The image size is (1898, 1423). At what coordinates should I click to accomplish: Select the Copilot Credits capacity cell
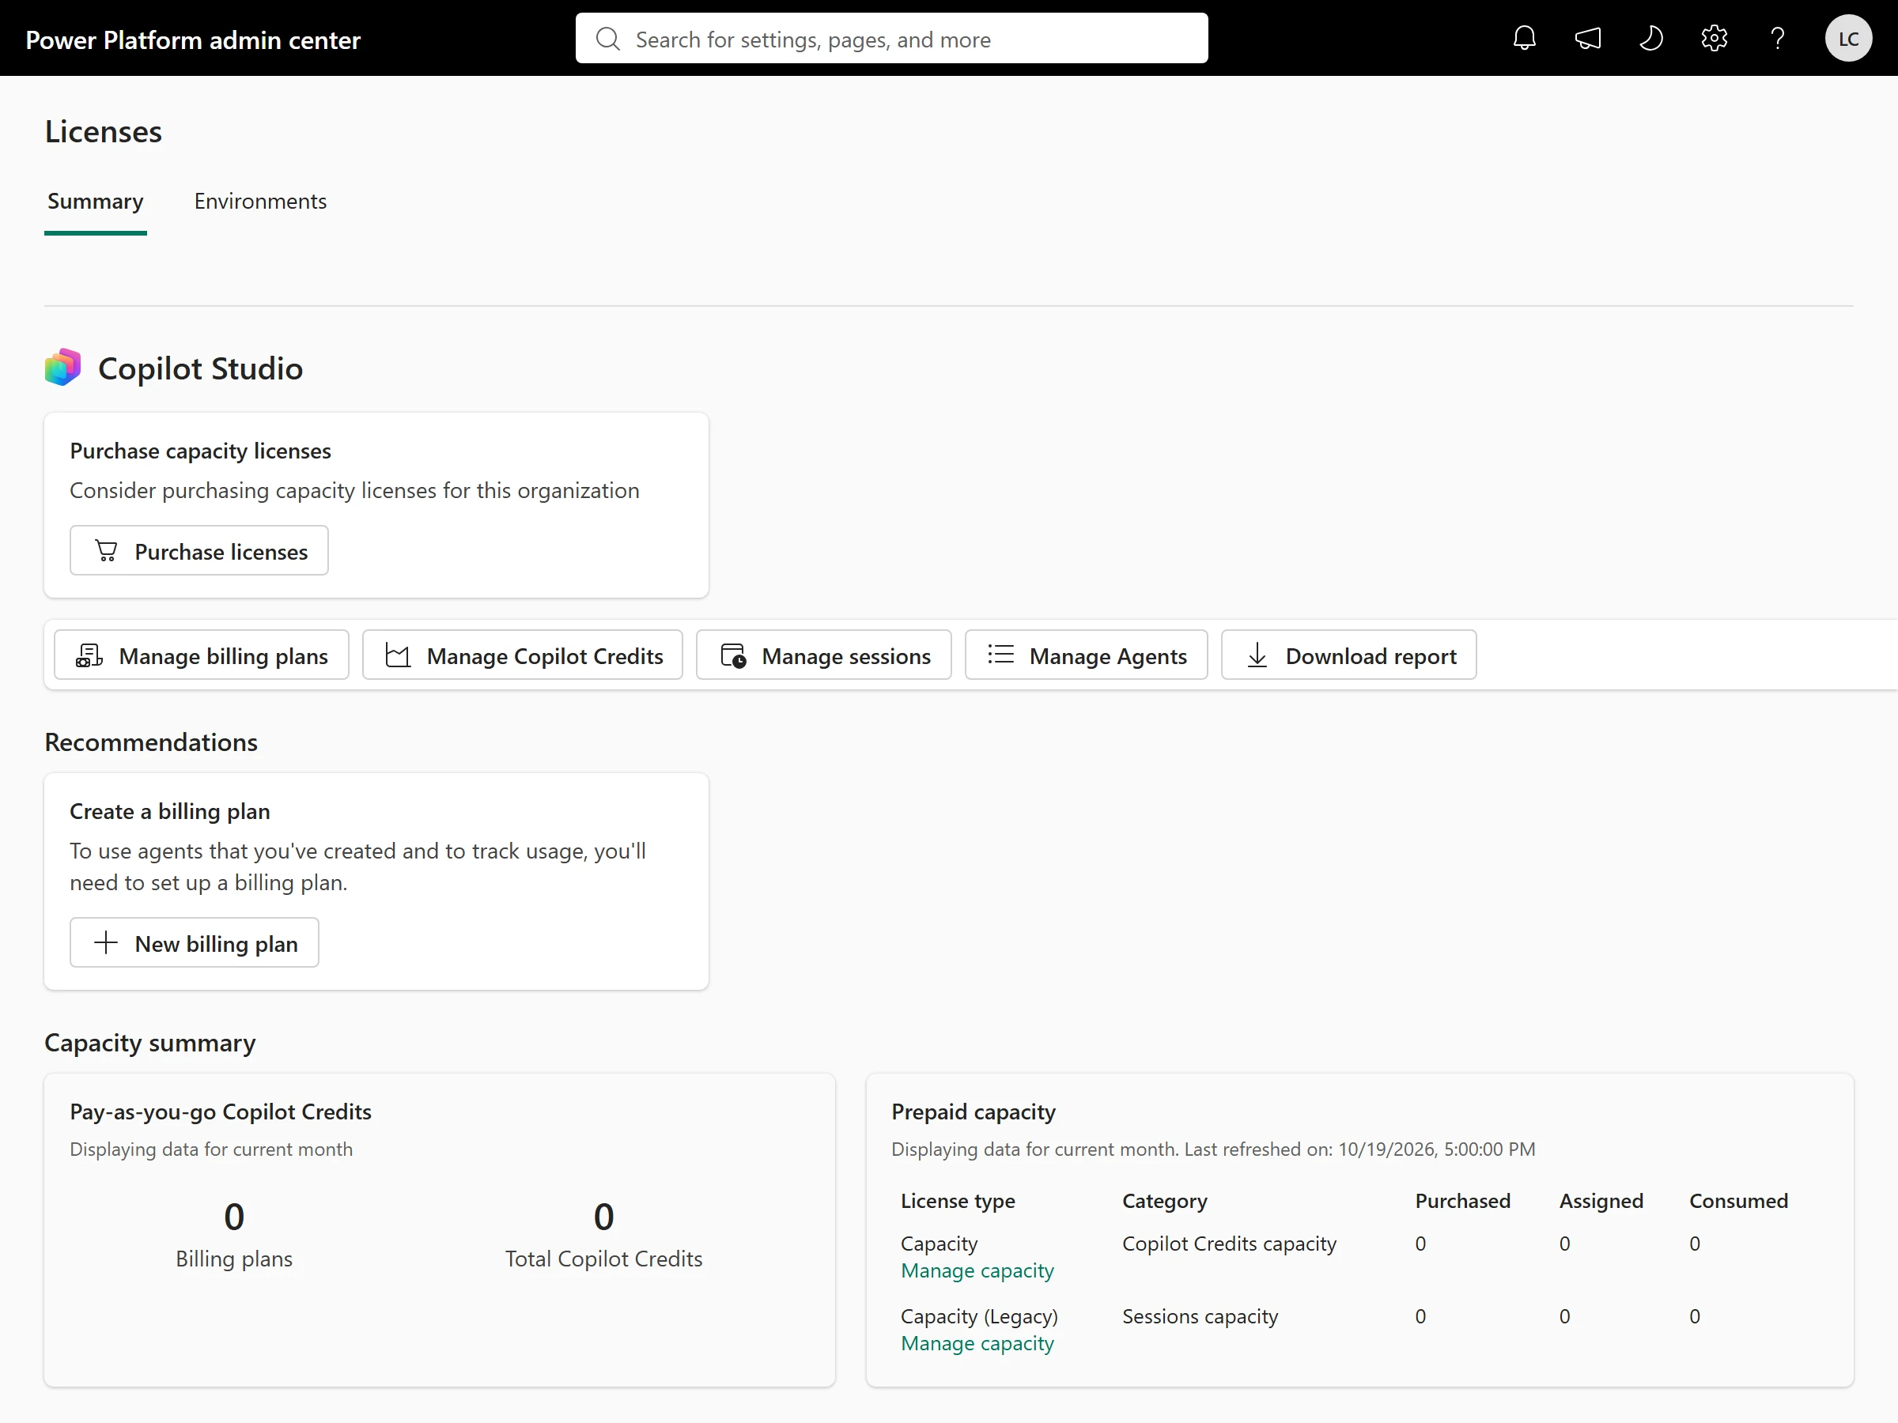point(1229,1244)
